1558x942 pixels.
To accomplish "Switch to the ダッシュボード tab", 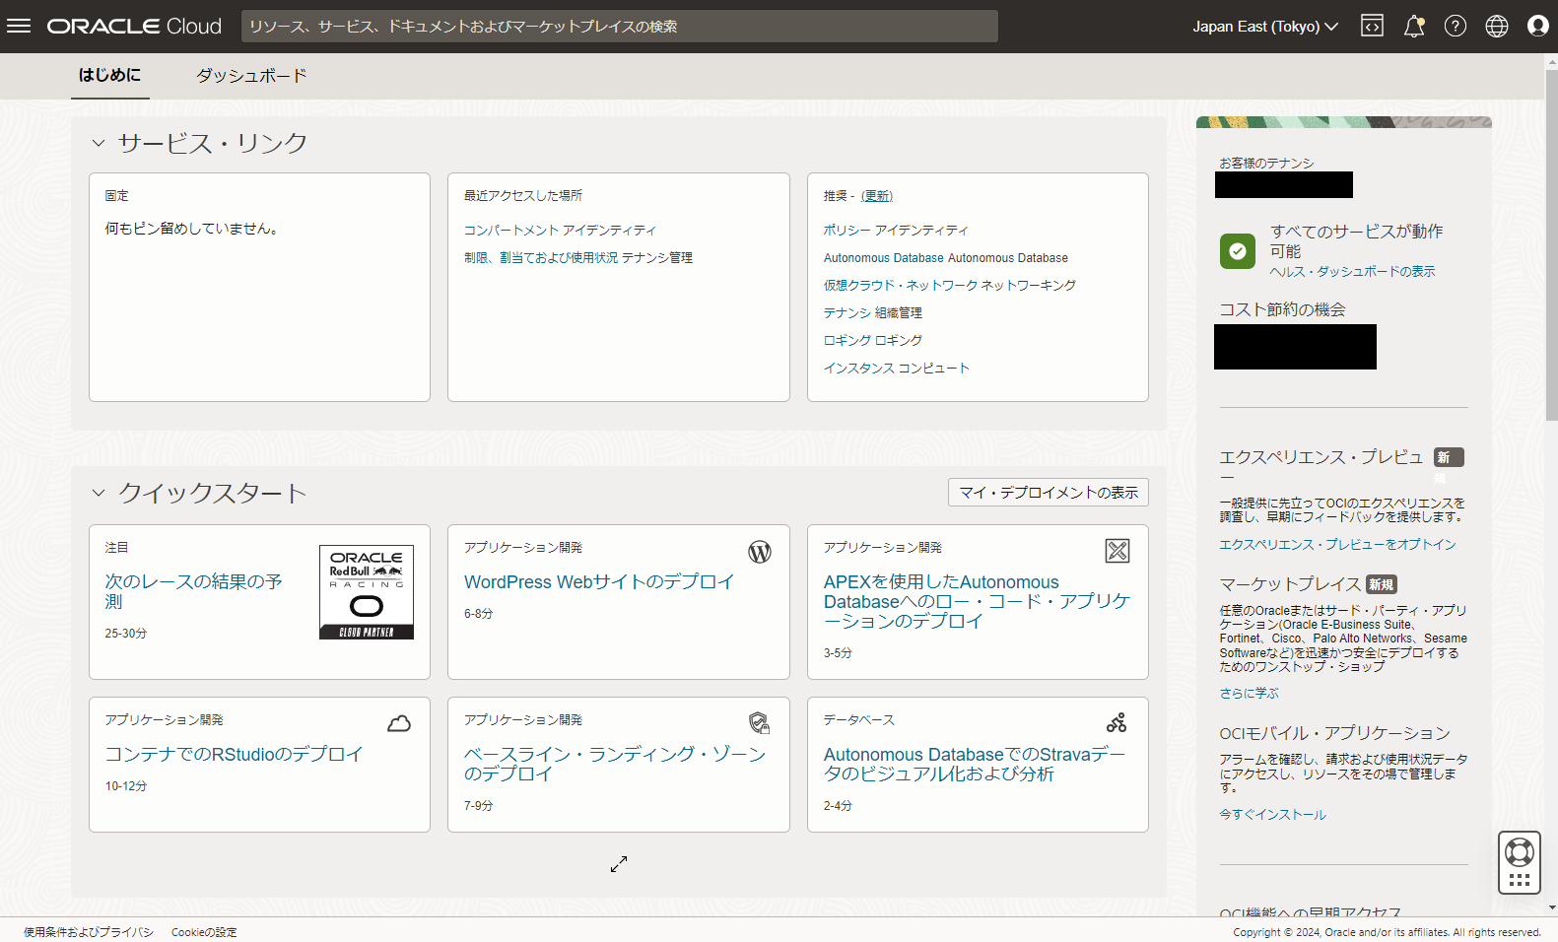I will point(251,76).
